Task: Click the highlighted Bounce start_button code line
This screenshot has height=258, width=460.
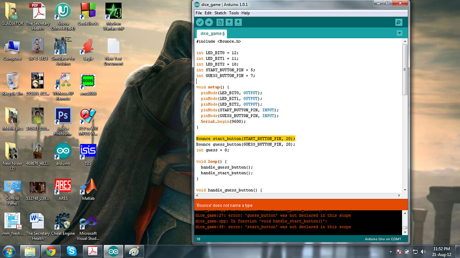Action: click(245, 139)
